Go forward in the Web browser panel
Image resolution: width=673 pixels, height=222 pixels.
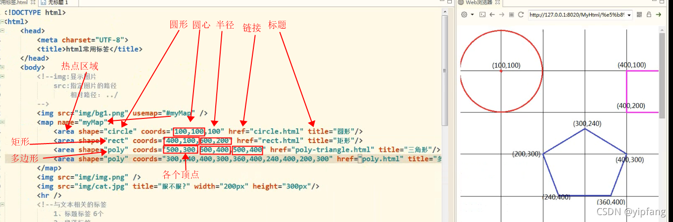coord(502,15)
